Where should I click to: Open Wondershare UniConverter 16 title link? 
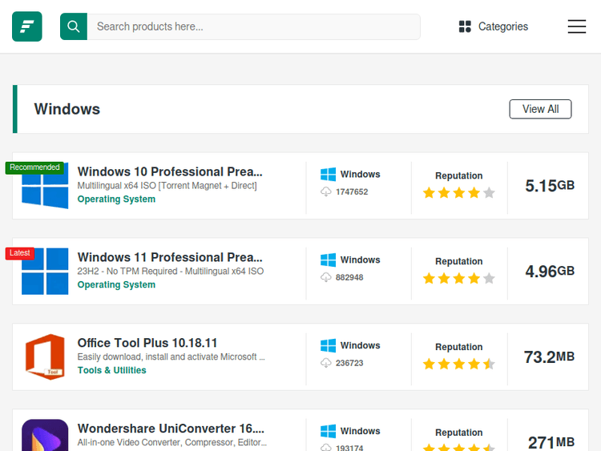click(x=171, y=429)
